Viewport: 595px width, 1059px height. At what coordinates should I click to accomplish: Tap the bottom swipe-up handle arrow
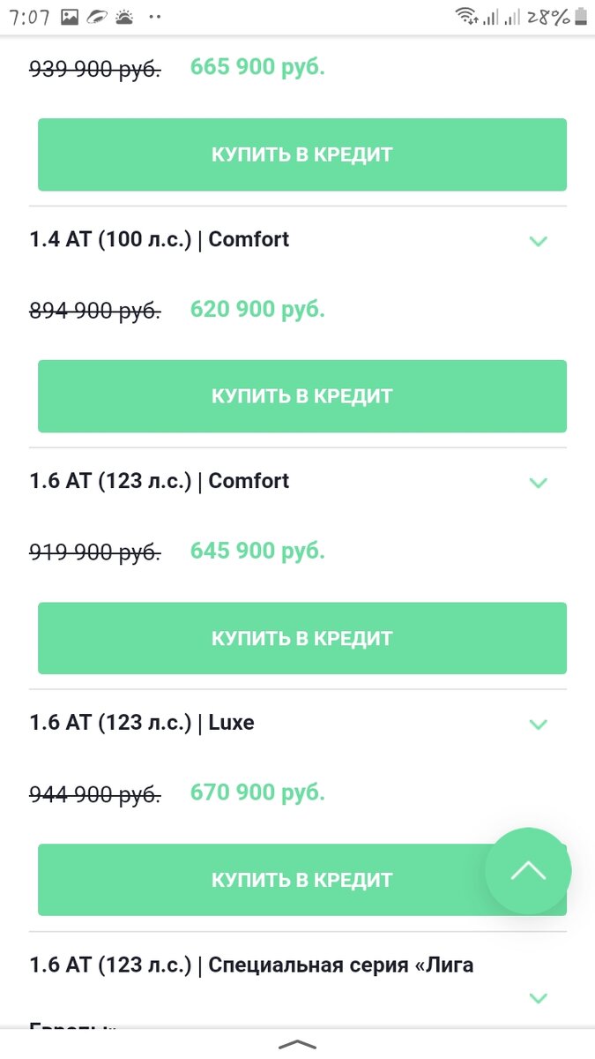click(x=297, y=1045)
